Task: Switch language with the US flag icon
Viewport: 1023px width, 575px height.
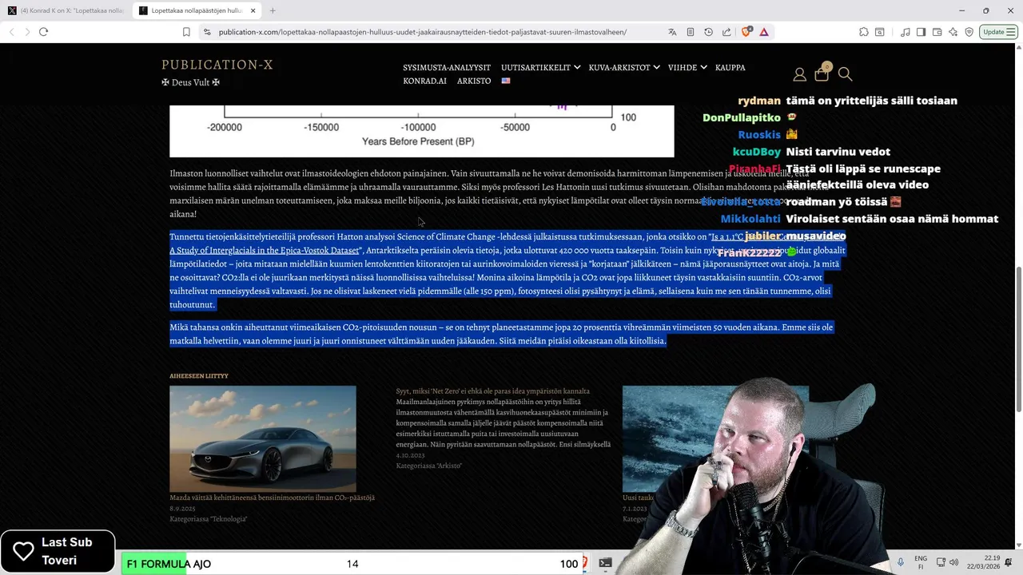Action: pyautogui.click(x=506, y=81)
